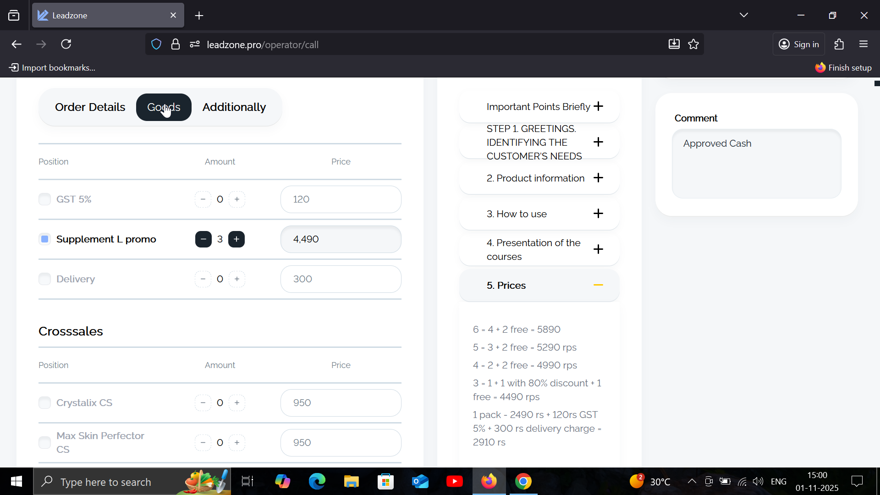
Task: Increase Supplement L promo quantity with plus
Action: click(x=236, y=239)
